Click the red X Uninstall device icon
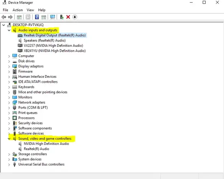 click(68, 17)
